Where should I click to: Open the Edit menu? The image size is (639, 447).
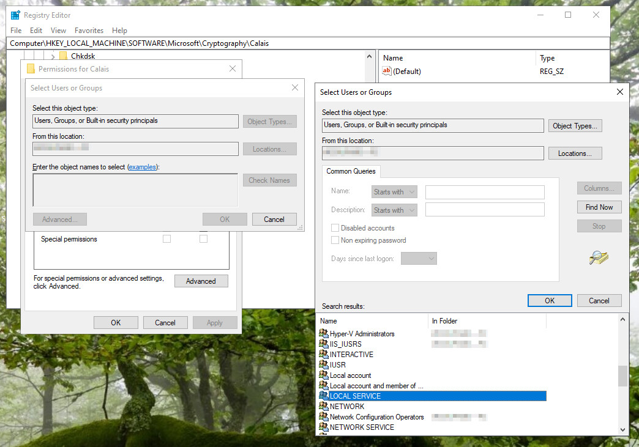(x=36, y=31)
